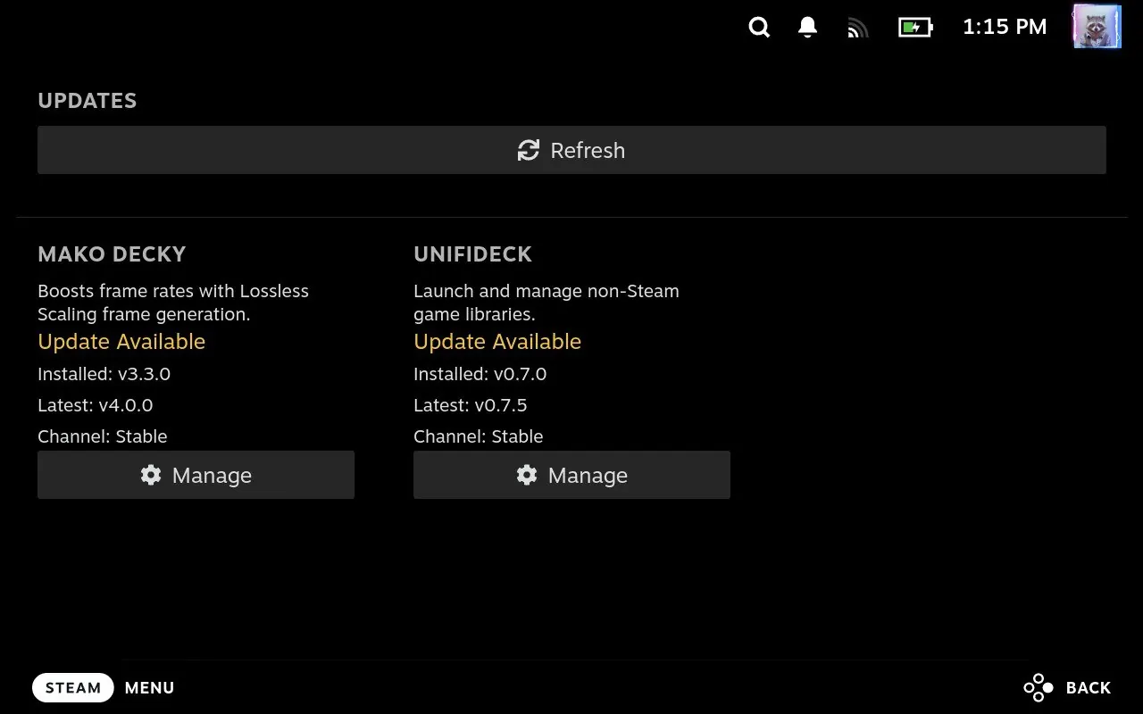
Task: Check the wireless signal status icon
Action: coord(857,29)
